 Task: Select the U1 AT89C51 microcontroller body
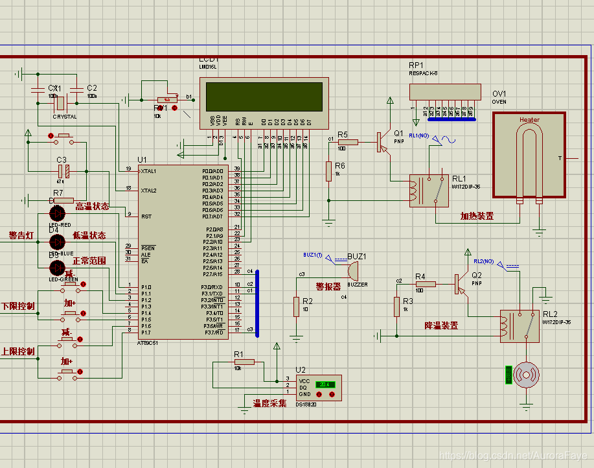(183, 252)
